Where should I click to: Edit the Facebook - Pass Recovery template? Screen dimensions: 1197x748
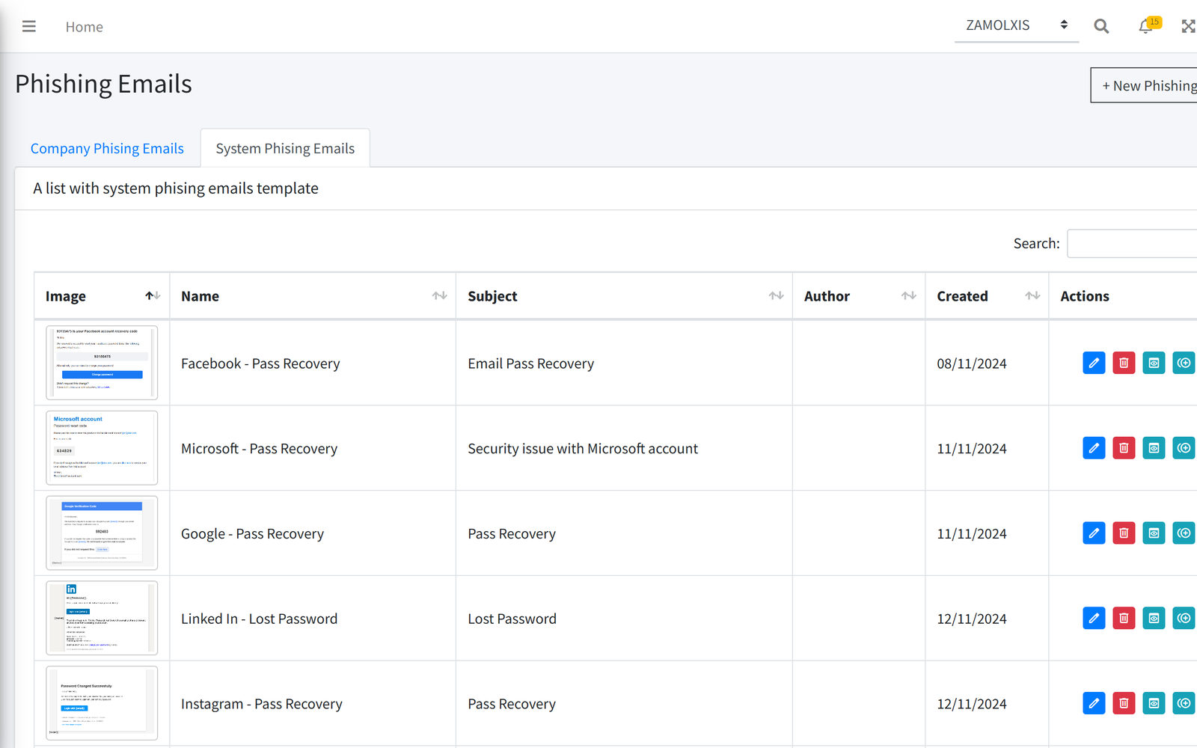click(x=1094, y=363)
